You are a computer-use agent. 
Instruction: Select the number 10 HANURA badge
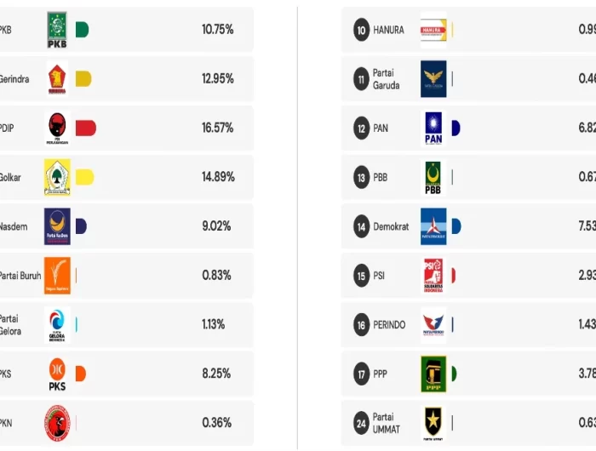361,31
